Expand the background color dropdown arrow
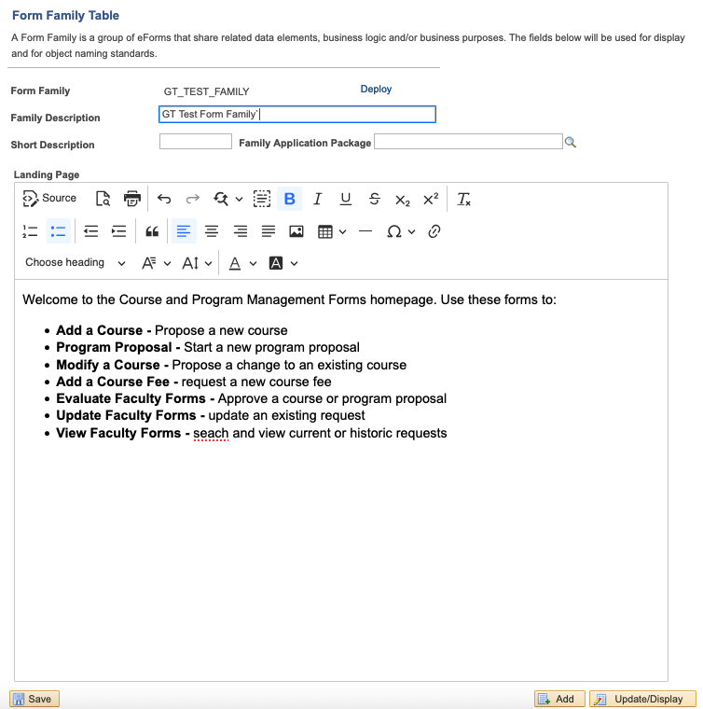Image resolution: width=703 pixels, height=709 pixels. click(294, 263)
